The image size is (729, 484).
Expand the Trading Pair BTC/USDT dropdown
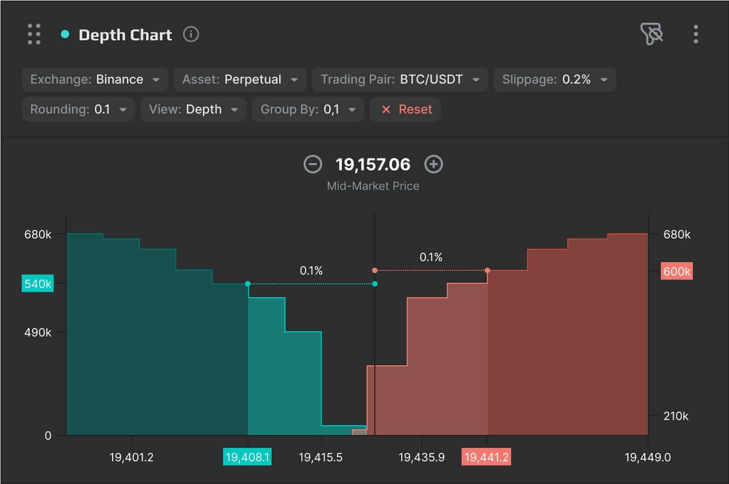[400, 79]
